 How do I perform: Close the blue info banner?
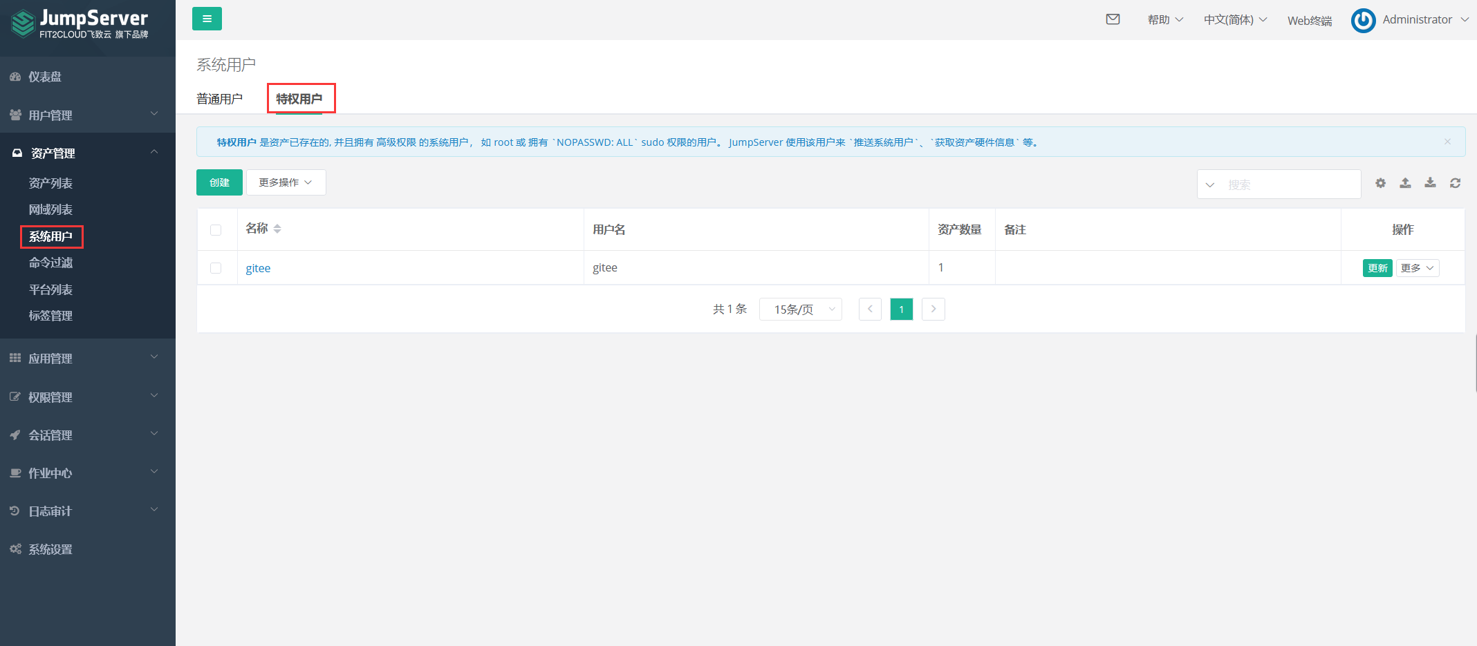click(1447, 142)
